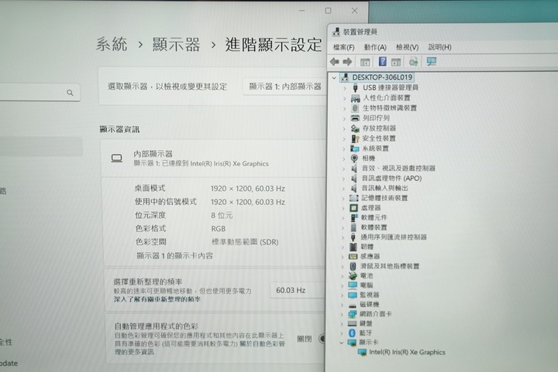
Task: Expand the USB 連接器管理員 node
Action: [345, 88]
